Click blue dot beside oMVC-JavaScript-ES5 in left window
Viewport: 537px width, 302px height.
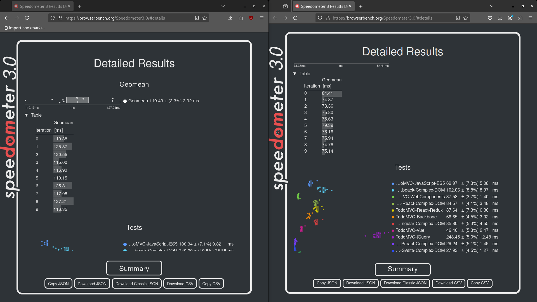125,244
